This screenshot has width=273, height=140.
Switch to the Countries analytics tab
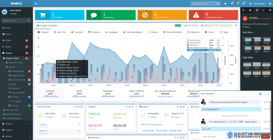point(77,32)
